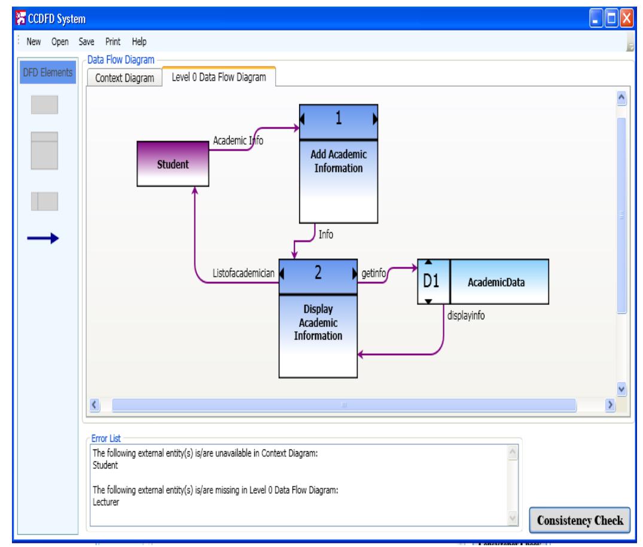
Task: Select the data store element in DFD Elements
Action: 44,201
